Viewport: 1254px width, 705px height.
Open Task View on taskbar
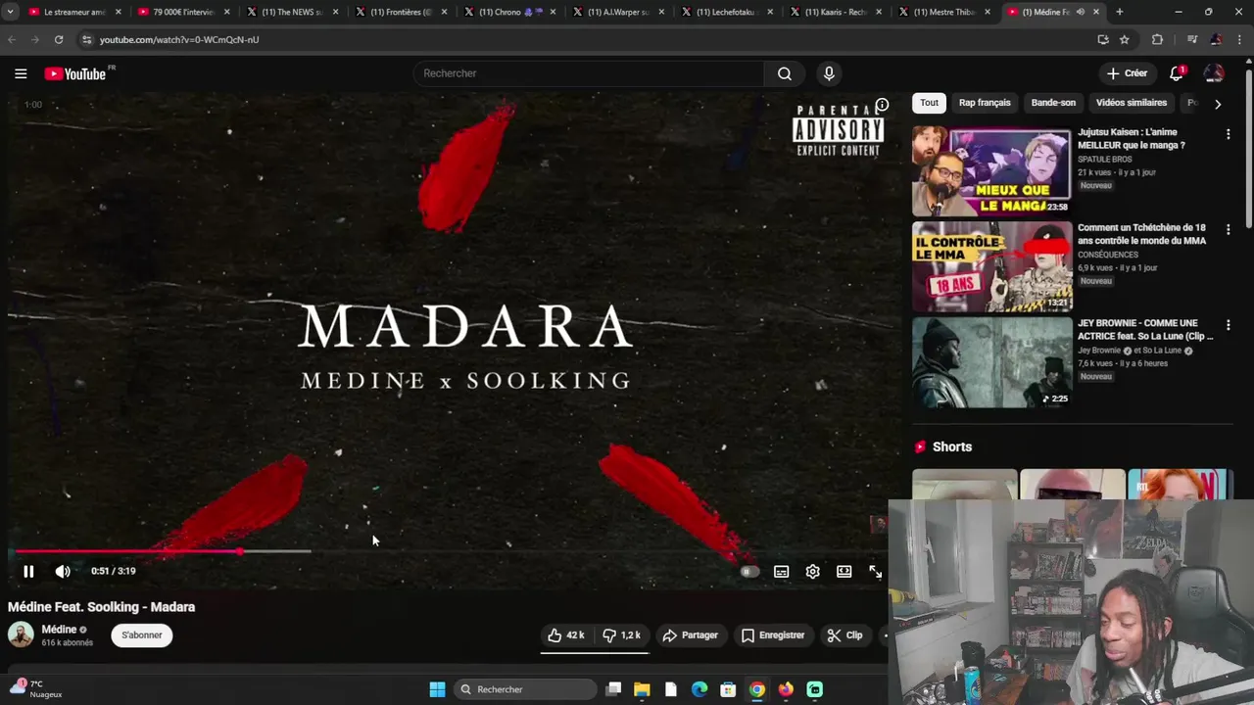coord(613,689)
